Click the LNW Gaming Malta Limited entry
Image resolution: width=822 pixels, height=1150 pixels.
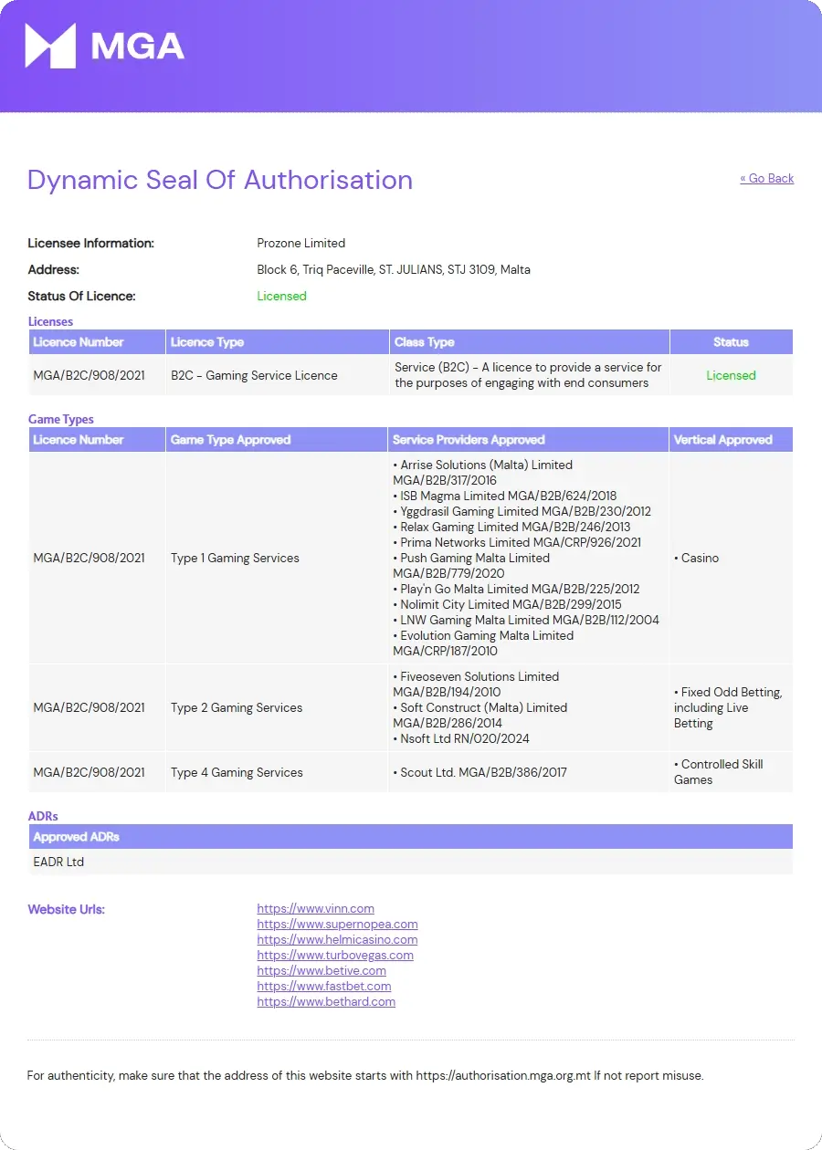pyautogui.click(x=526, y=620)
